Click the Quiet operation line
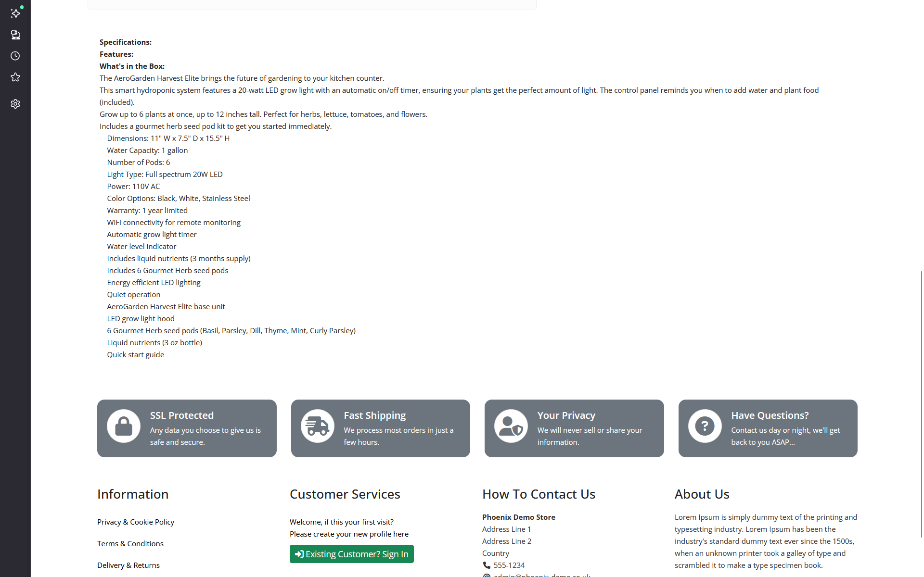The image size is (924, 577). click(134, 295)
